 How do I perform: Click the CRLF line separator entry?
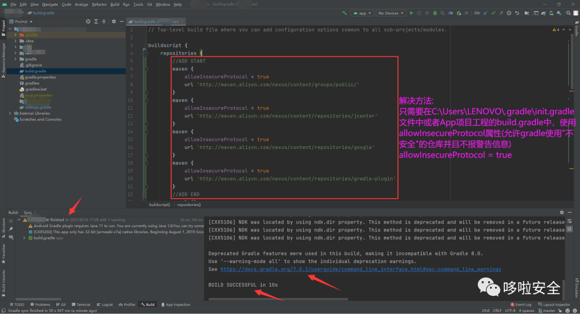pyautogui.click(x=497, y=311)
